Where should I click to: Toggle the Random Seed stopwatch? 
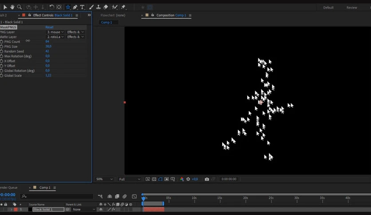pos(2,52)
